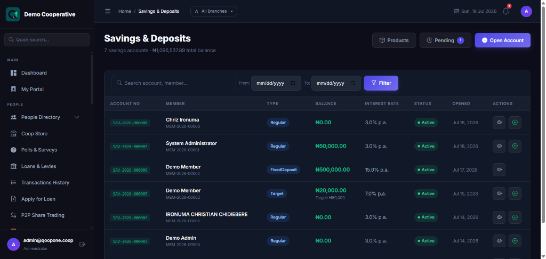Click Search account, member field
Viewport: 546px width, 259px height.
(174, 83)
